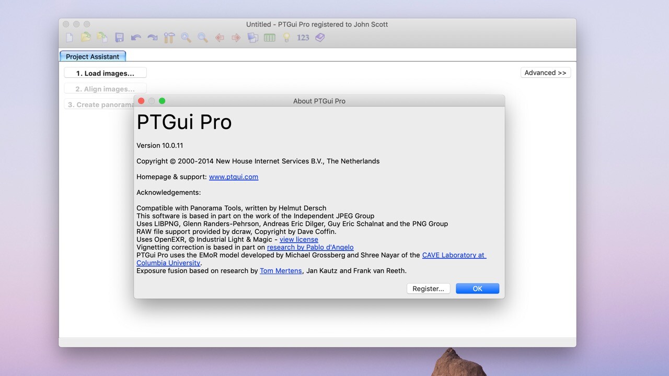Open the Tools icon in the toolbar
The width and height of the screenshot is (669, 376).
coord(168,37)
